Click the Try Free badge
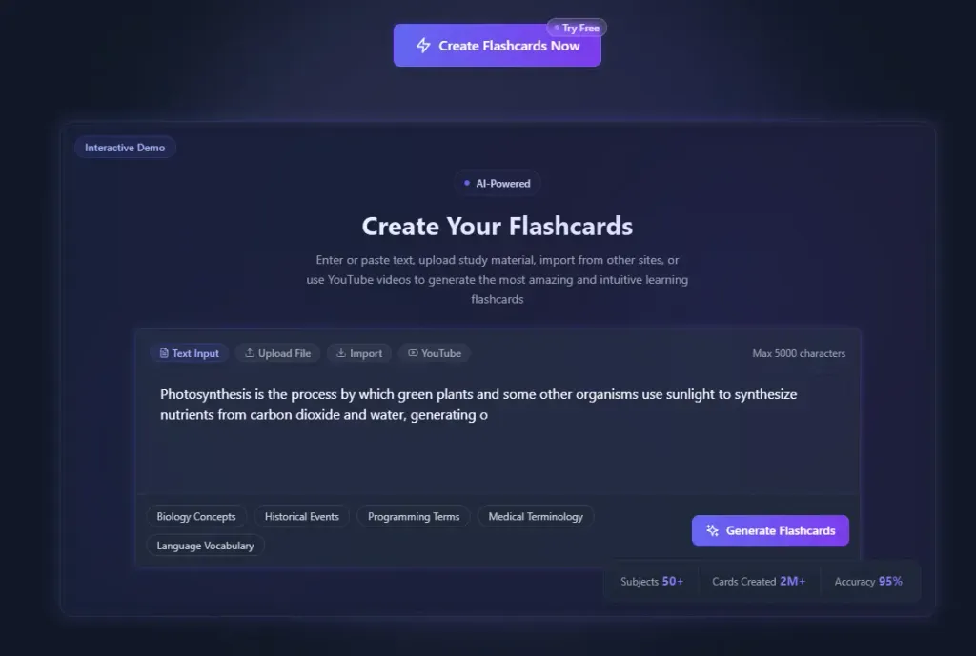The height and width of the screenshot is (656, 976). pos(577,29)
